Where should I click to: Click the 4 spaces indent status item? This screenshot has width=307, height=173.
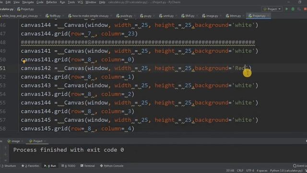[x=262, y=171]
